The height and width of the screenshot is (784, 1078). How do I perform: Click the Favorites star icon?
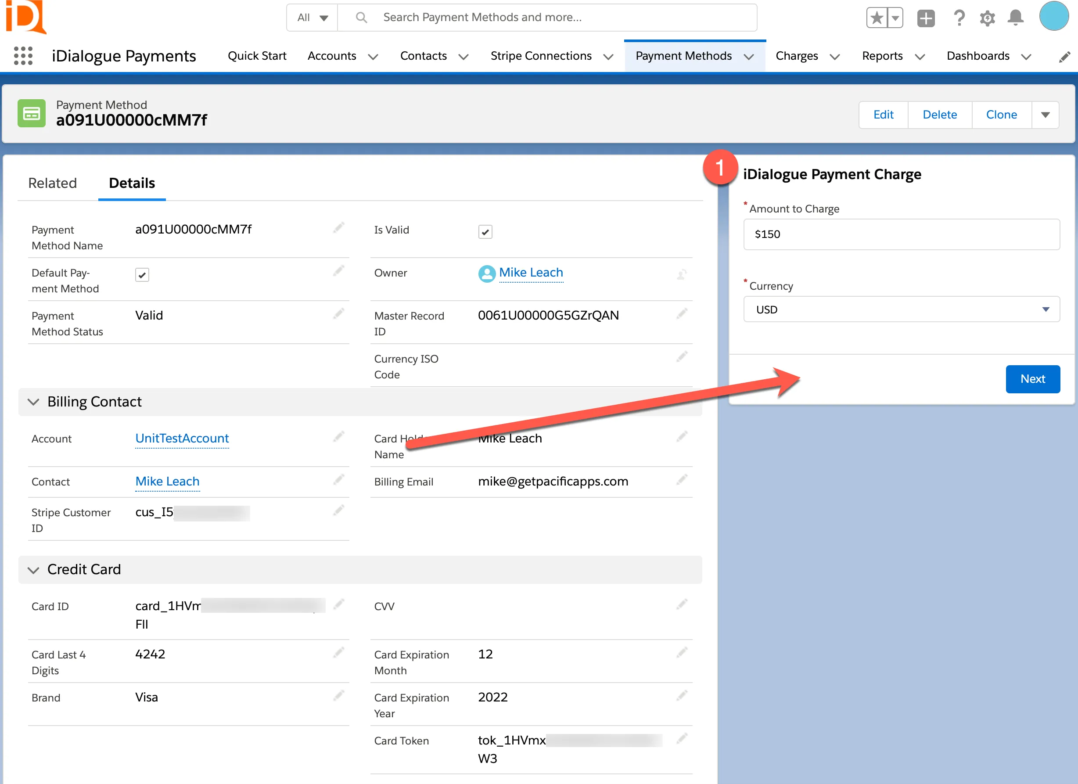coord(877,18)
